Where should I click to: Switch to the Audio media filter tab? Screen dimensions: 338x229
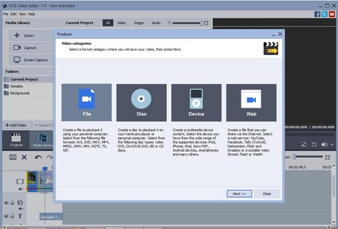(x=156, y=23)
